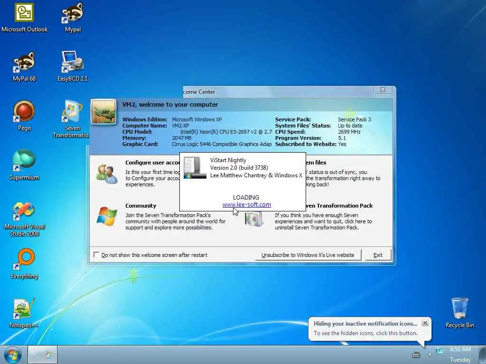Click the Community Windows flag icon

(107, 216)
